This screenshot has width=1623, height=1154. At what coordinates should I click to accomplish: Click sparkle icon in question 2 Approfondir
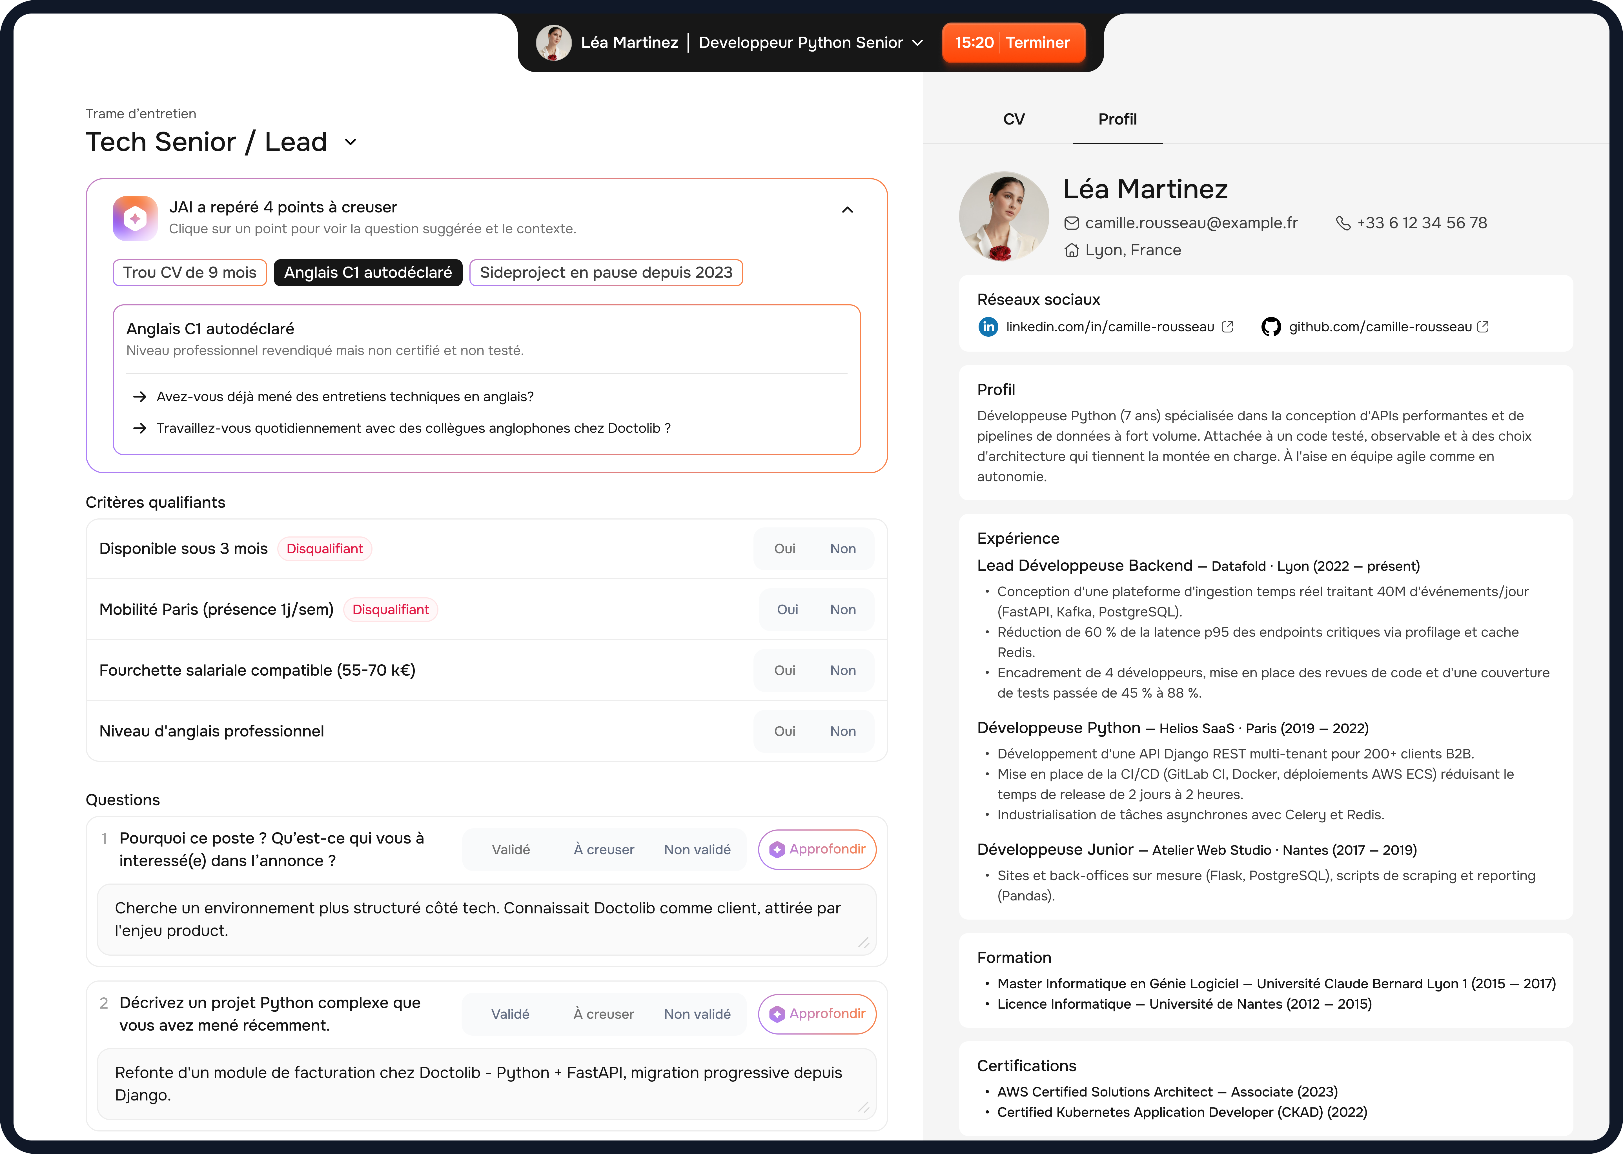[x=777, y=1014]
